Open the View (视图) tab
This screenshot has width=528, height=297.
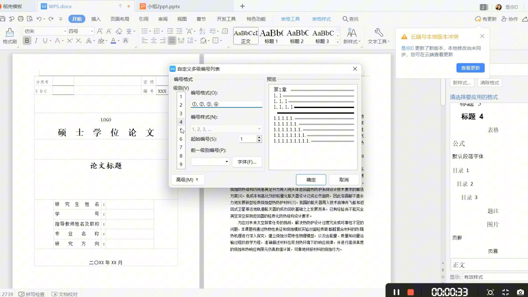click(x=182, y=19)
